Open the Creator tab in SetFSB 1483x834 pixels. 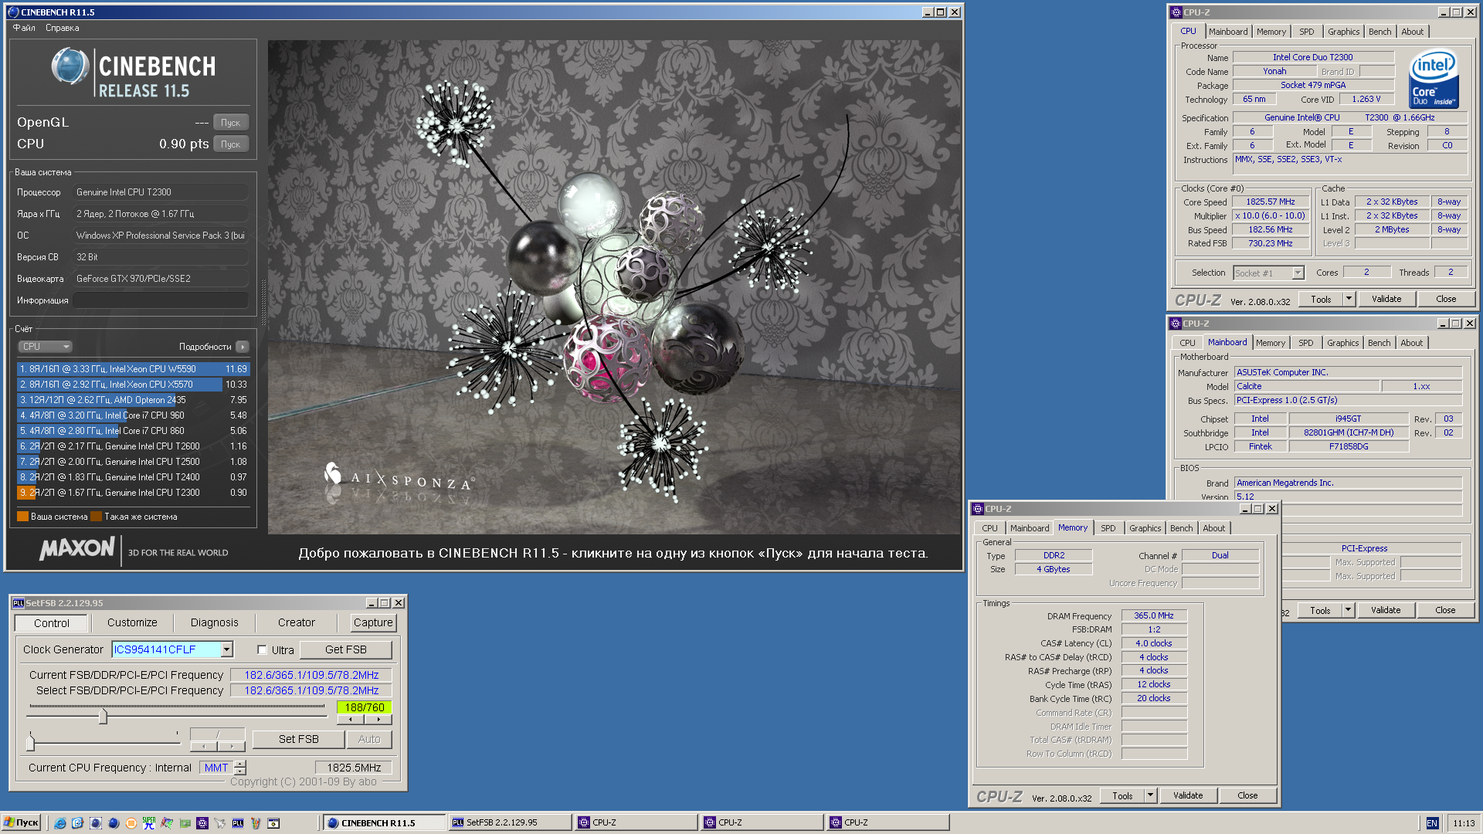pos(297,622)
